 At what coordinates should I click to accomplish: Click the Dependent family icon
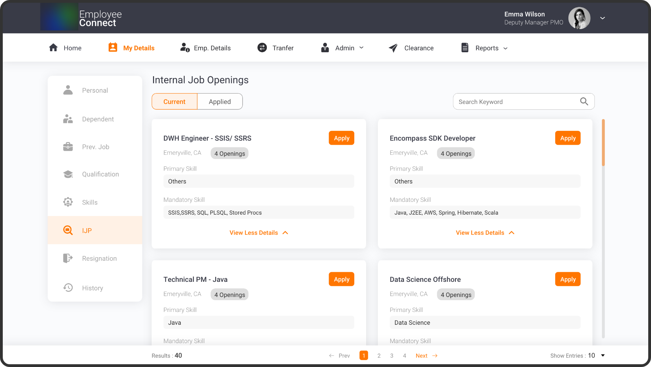point(68,119)
